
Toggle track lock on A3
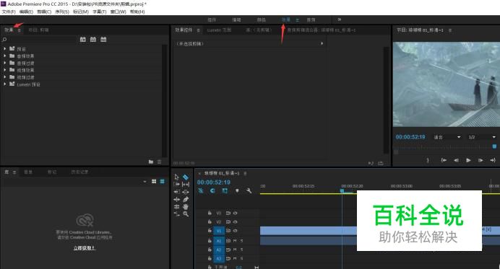click(210, 258)
